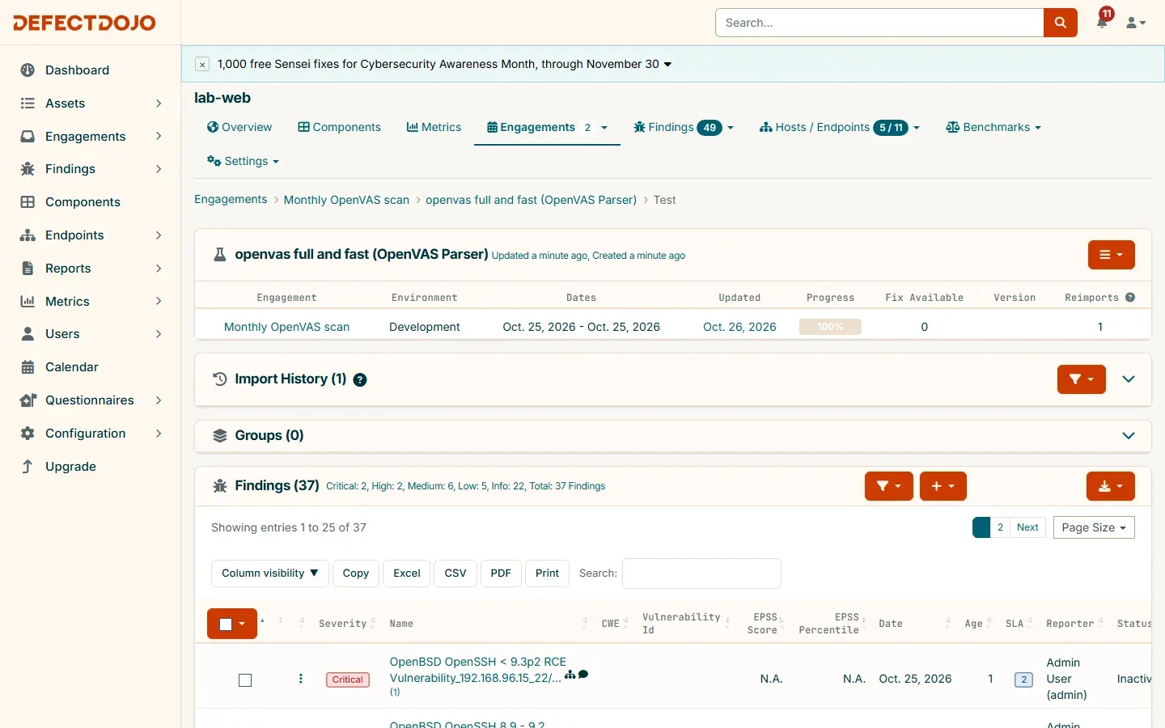Screen dimensions: 1165x728
Task: Open the notifications bell
Action: pos(1102,22)
